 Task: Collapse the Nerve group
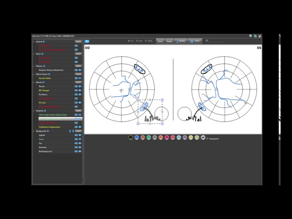[x=34, y=54]
